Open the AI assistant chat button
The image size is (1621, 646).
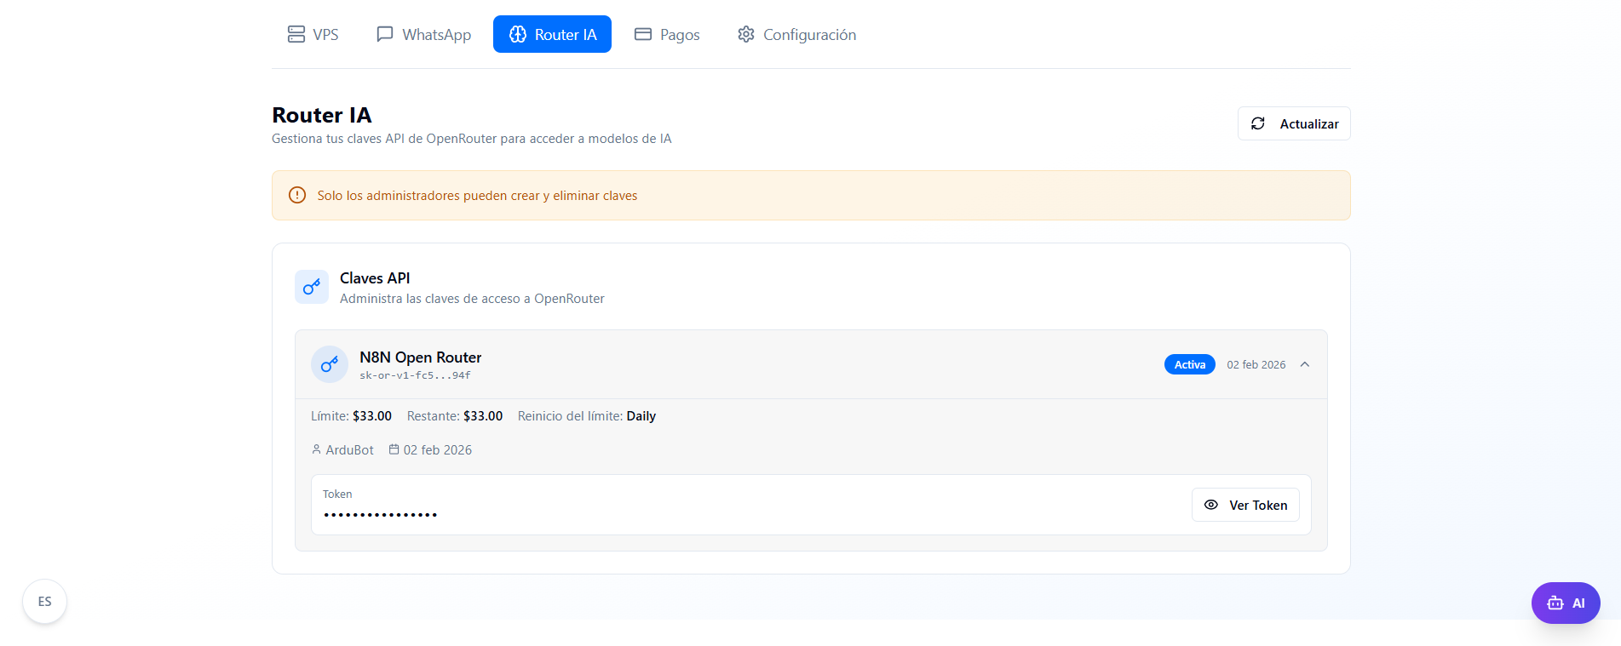point(1566,603)
